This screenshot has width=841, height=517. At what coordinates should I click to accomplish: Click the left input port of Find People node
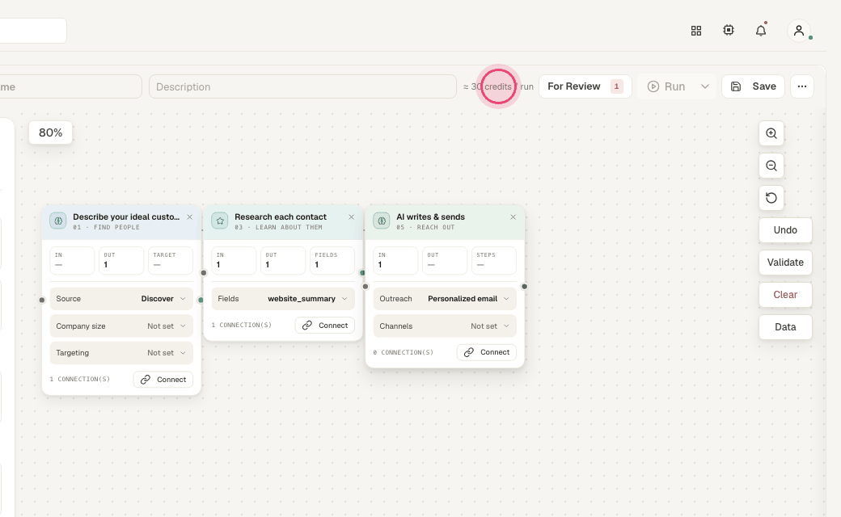coord(42,300)
